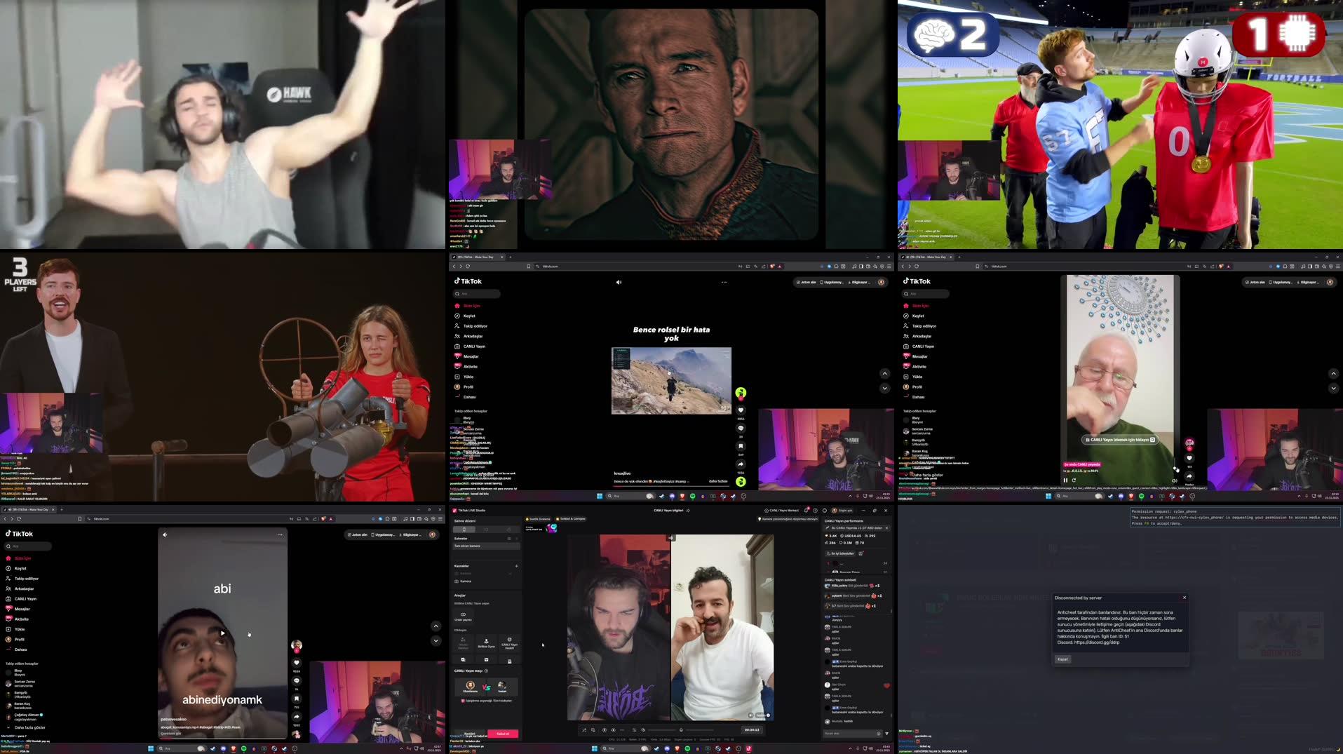Select Yükle upload in the TikTok sidebar
1343x754 pixels.
468,377
